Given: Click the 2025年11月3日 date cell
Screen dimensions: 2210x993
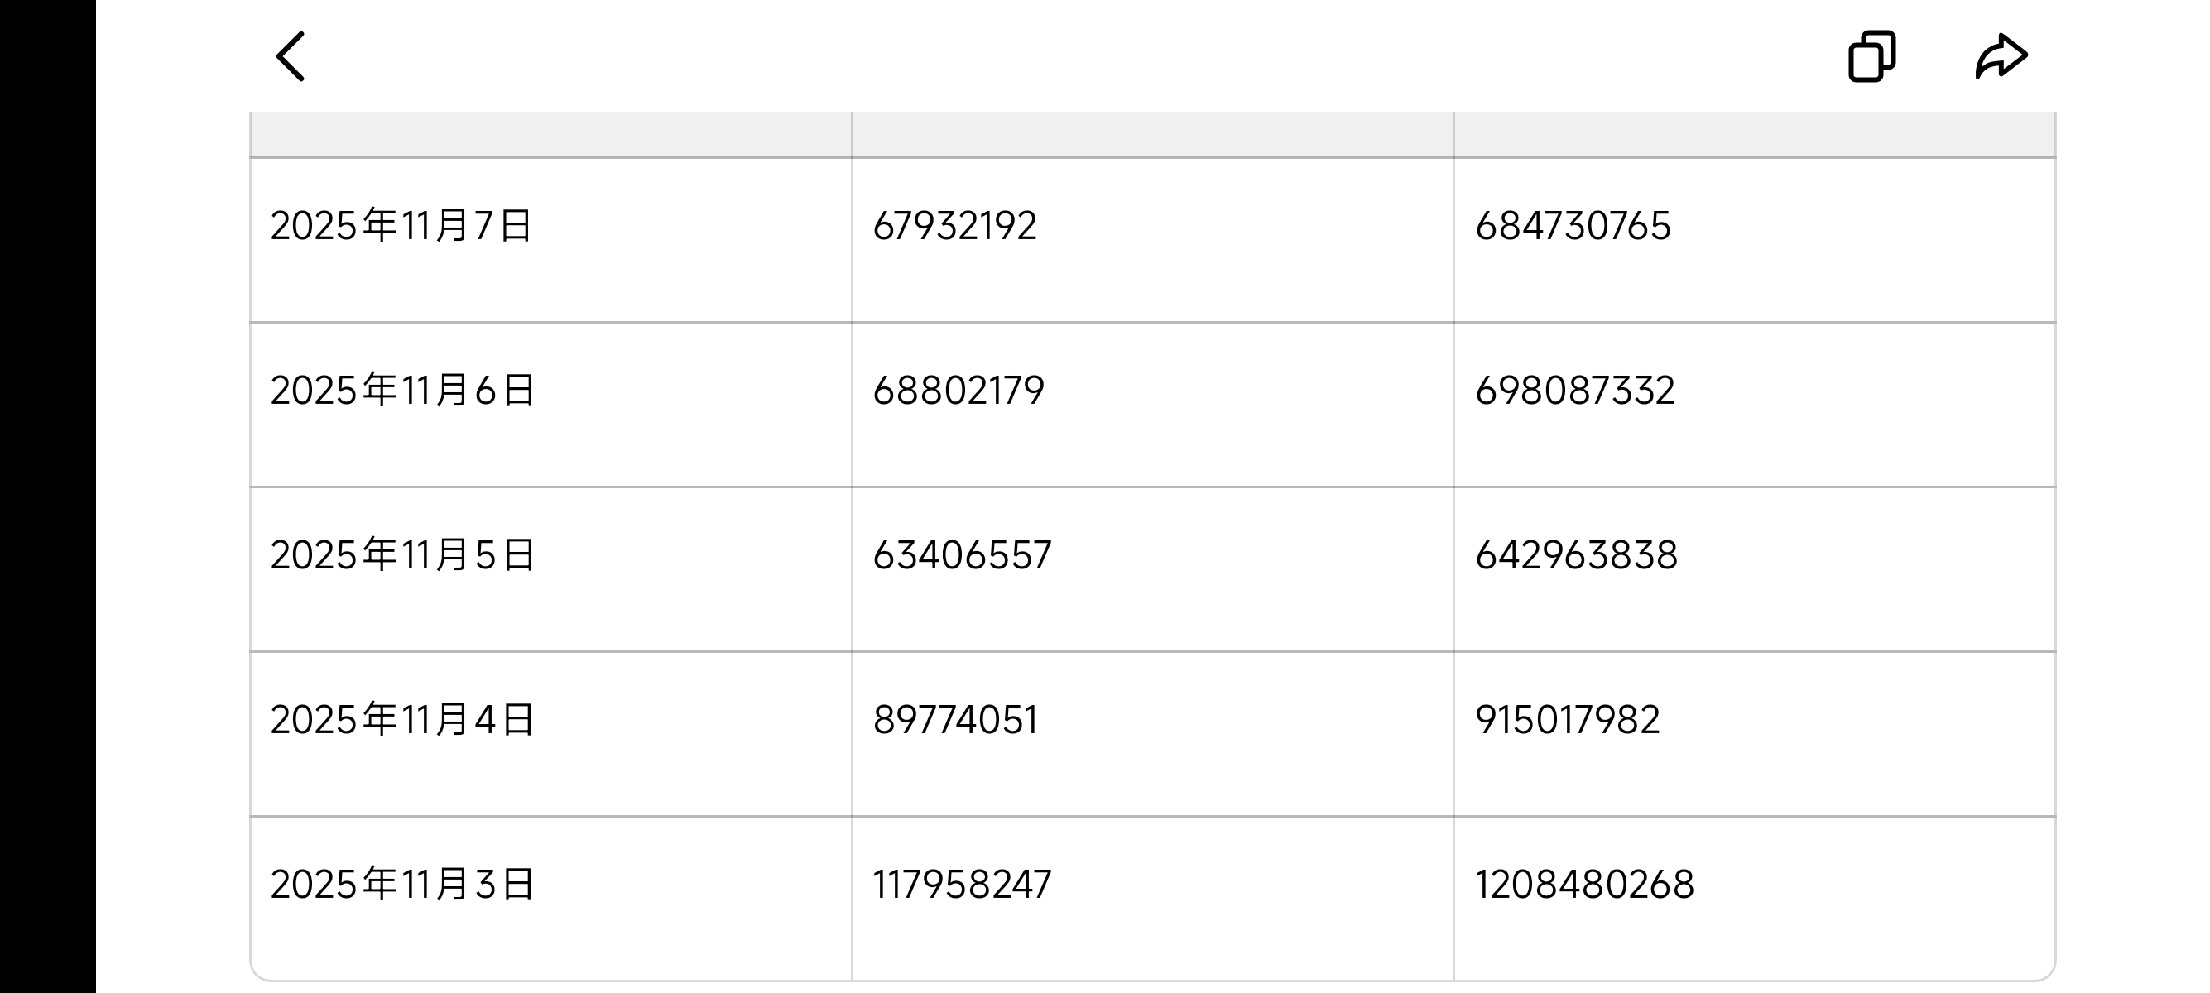Looking at the screenshot, I should (403, 885).
